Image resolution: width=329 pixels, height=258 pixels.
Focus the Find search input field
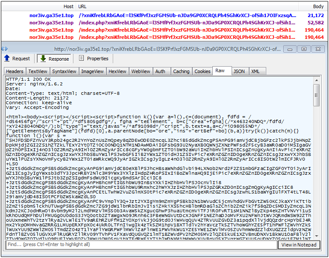[x=141, y=245]
